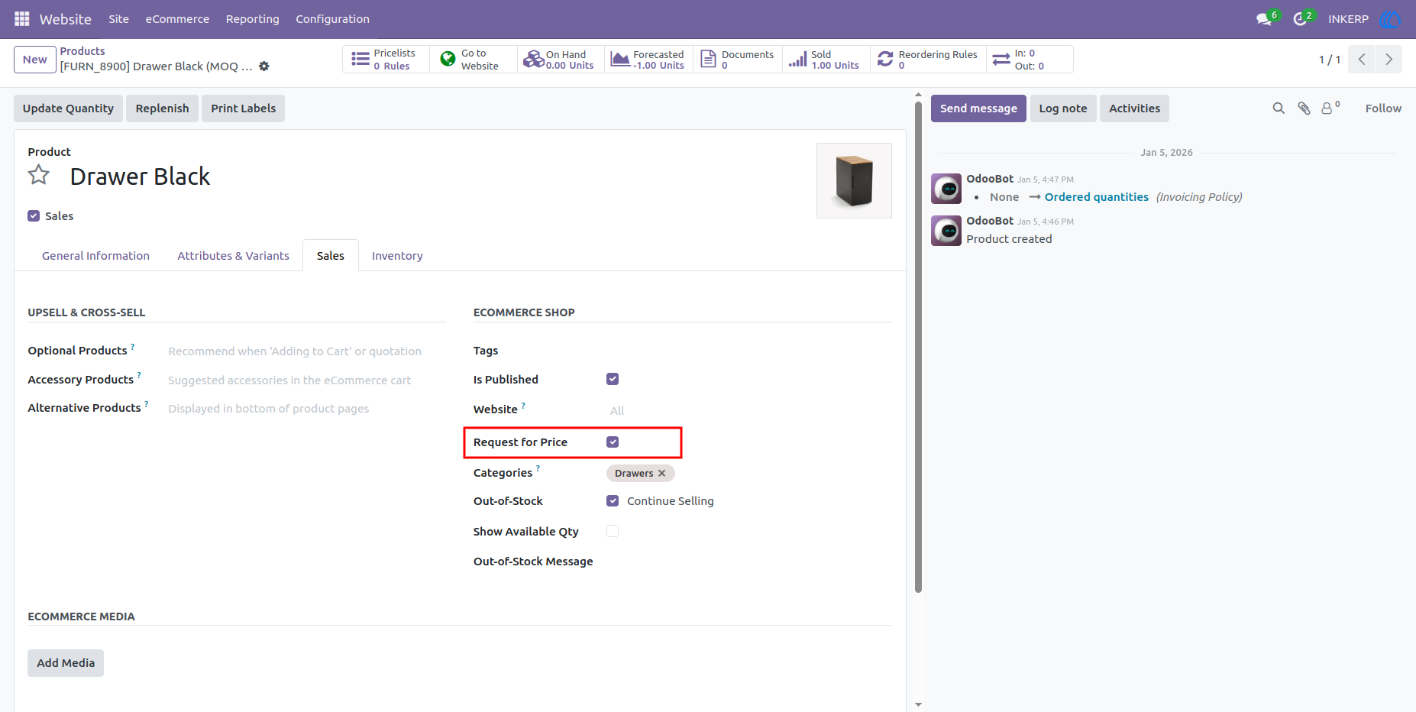Open the Website selection field showing All
Viewport: 1416px width, 712px height.
point(748,411)
